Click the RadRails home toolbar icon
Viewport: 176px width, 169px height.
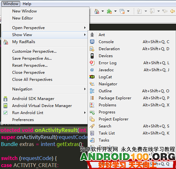click(x=97, y=11)
